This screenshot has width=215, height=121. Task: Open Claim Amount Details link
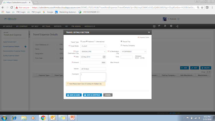(10, 60)
